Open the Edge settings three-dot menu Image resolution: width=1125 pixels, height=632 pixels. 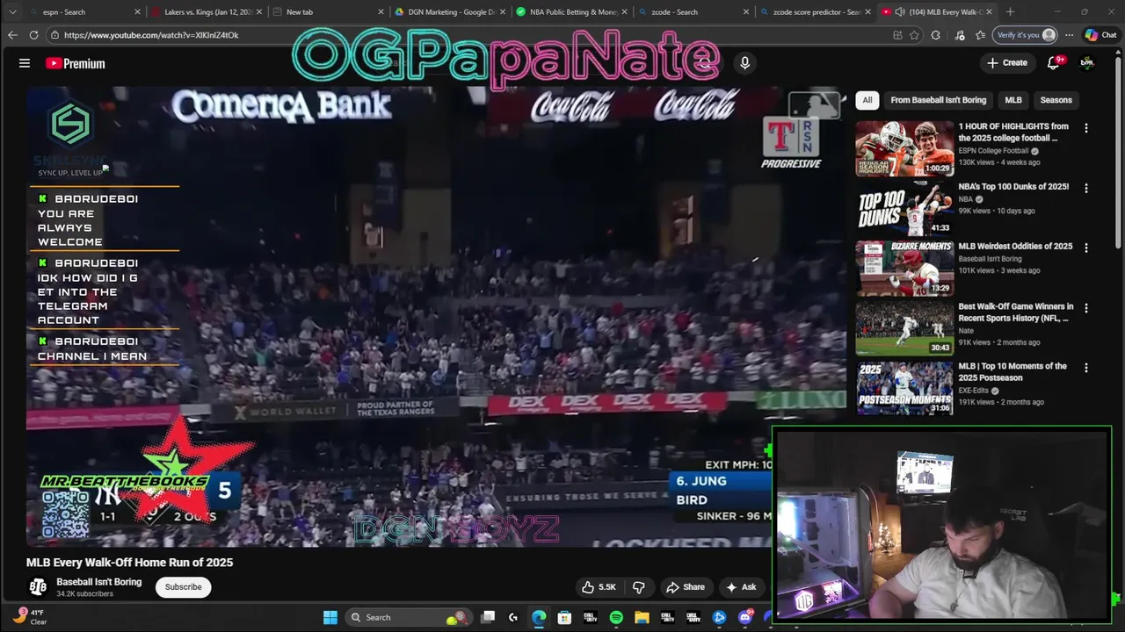pos(1069,35)
